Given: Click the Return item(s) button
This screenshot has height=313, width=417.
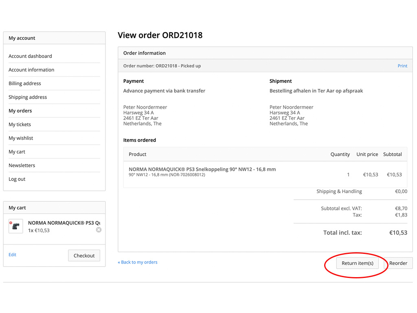Looking at the screenshot, I should 357,263.
